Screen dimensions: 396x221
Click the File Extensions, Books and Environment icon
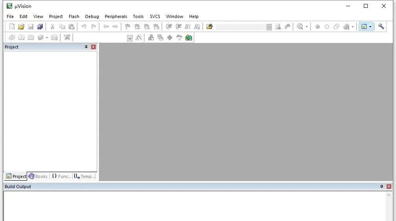point(151,38)
